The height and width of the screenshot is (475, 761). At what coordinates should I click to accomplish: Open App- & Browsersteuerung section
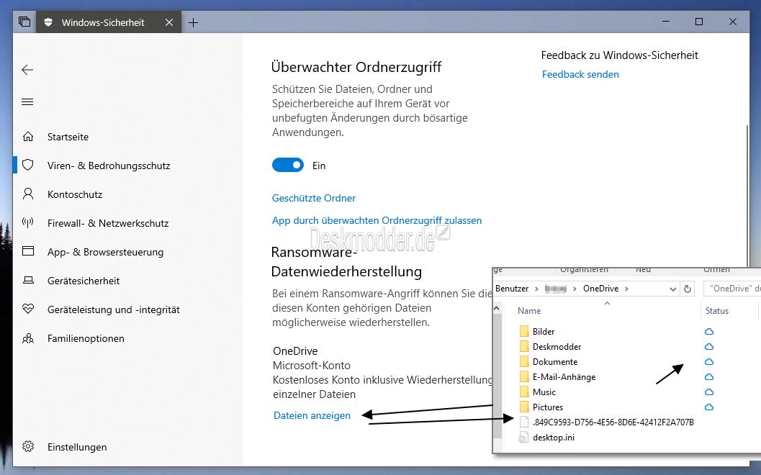(x=105, y=252)
